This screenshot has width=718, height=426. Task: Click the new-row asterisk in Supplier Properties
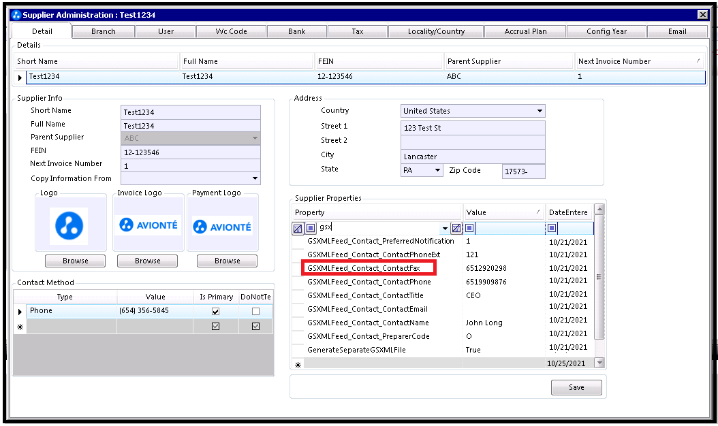coord(298,365)
